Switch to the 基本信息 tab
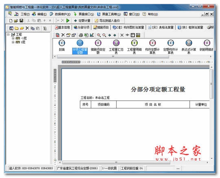This screenshot has height=178, width=220. click(x=63, y=27)
